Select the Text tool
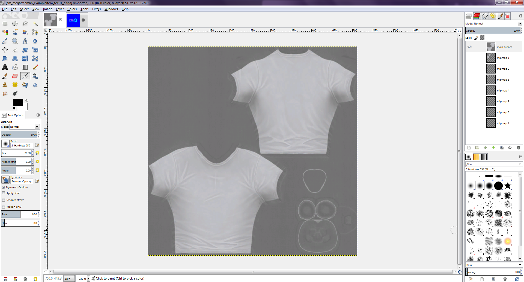Image resolution: width=524 pixels, height=282 pixels. [5, 67]
